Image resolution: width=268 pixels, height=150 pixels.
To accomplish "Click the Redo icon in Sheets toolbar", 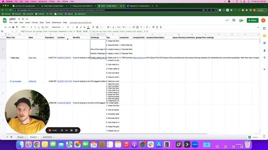I will click(x=9, y=27).
